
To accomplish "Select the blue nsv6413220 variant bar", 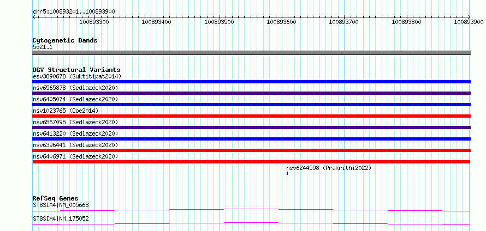I will click(x=251, y=139).
